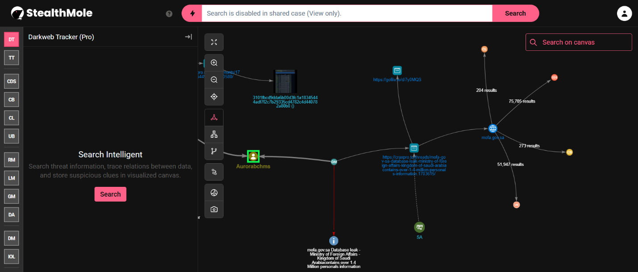
Task: Switch to the branch layout
Action: [214, 151]
